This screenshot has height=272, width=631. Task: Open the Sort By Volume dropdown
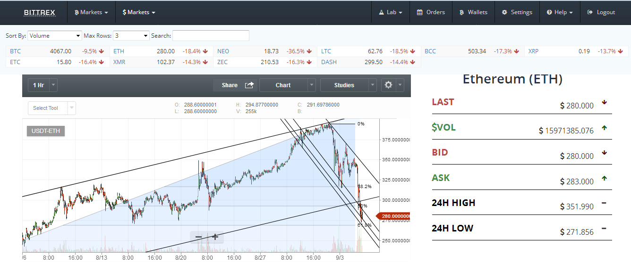[55, 35]
